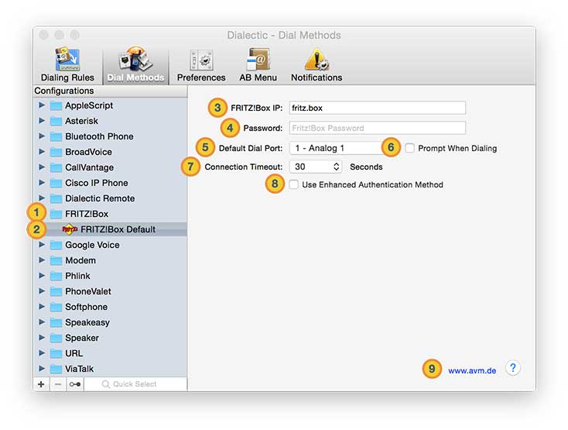Select the URL configuration label
The width and height of the screenshot is (568, 430).
74,353
